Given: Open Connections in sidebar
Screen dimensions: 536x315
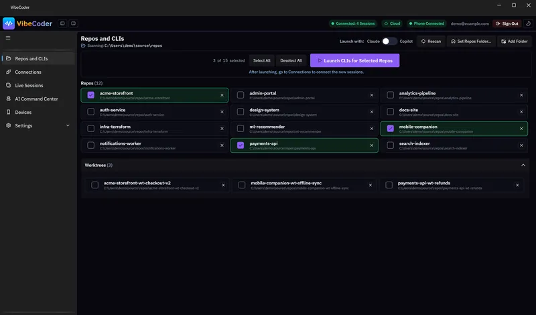Looking at the screenshot, I should pos(38,72).
